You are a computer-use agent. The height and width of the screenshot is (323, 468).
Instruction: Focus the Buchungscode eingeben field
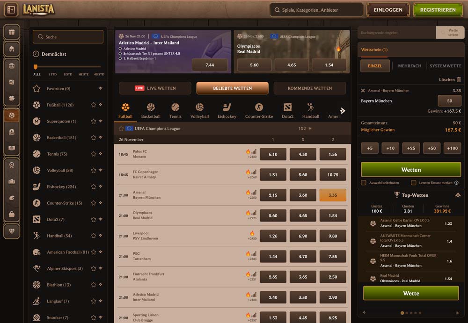396,33
